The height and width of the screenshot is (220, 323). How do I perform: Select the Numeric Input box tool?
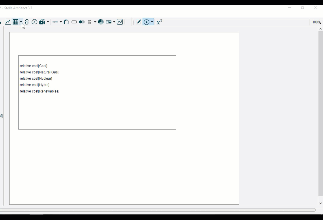pos(74,22)
